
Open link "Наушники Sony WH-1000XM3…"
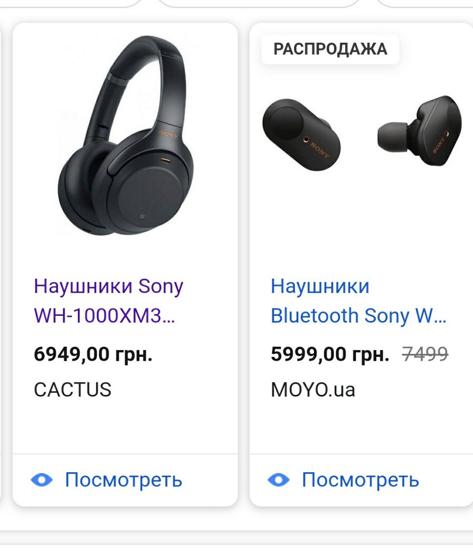point(109,301)
